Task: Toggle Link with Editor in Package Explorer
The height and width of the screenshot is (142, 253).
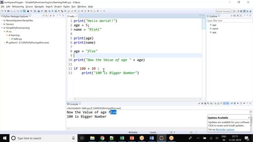Action: 47,16
